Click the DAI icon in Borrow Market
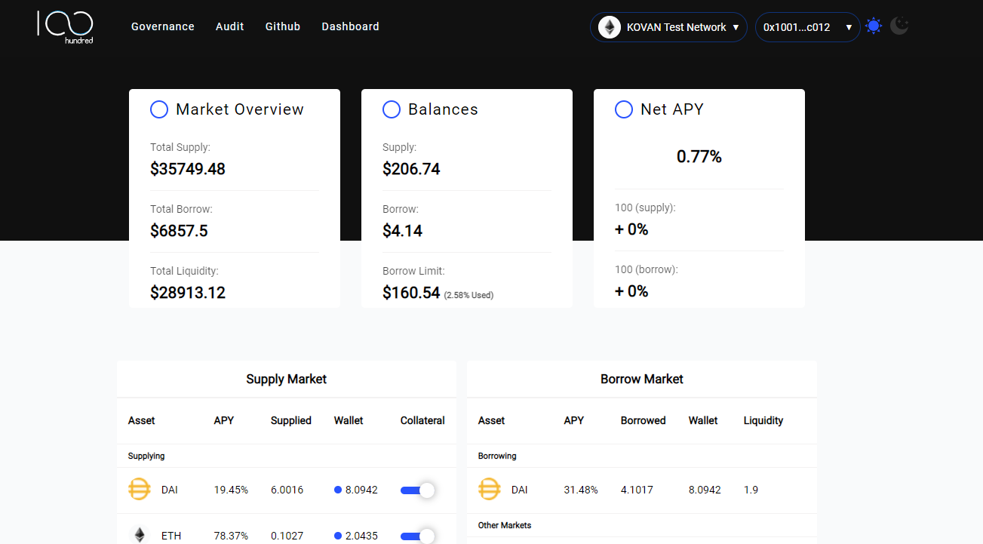 point(490,490)
